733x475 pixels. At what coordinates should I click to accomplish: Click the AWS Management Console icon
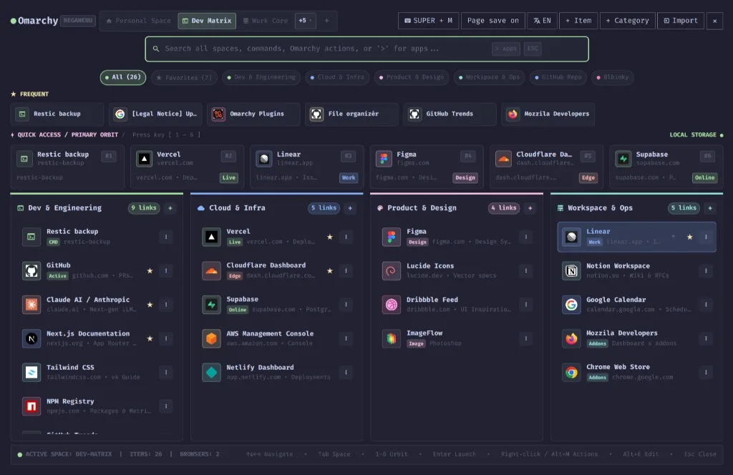click(211, 338)
